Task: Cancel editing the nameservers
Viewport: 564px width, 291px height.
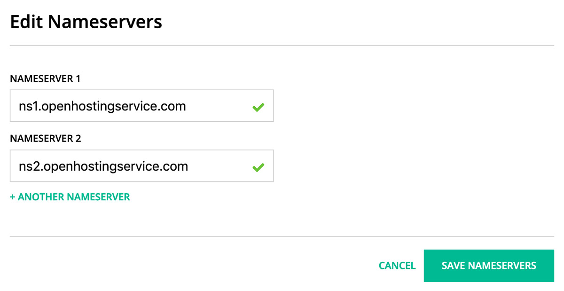Action: (397, 266)
